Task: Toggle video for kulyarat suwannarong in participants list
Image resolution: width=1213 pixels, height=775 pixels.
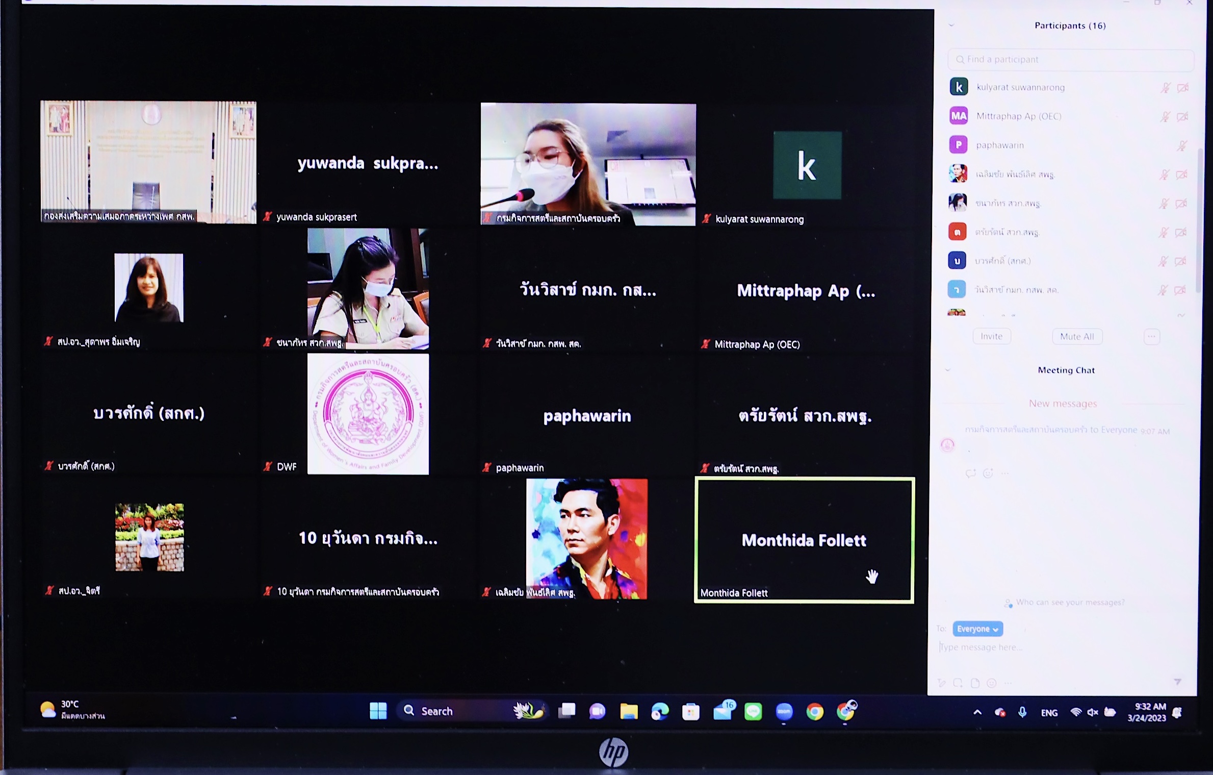Action: [x=1183, y=88]
